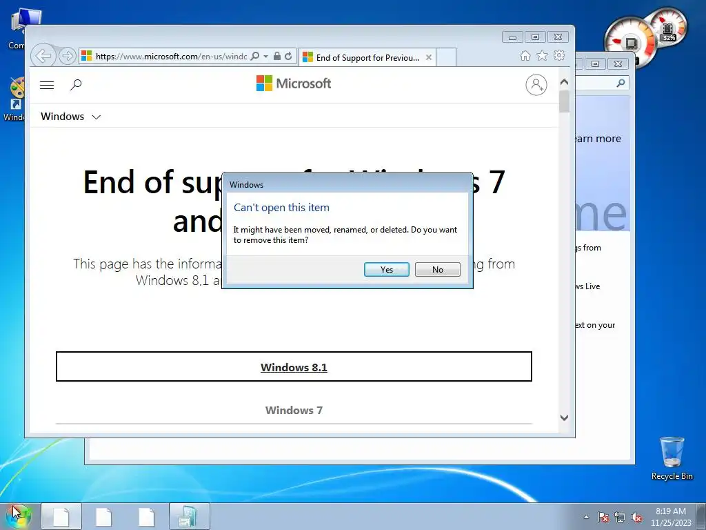Click Yes in the Can't open this item dialog
The height and width of the screenshot is (530, 706).
386,270
